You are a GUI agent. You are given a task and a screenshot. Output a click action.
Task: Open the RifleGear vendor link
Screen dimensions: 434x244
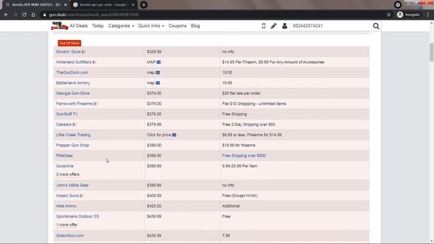click(64, 156)
